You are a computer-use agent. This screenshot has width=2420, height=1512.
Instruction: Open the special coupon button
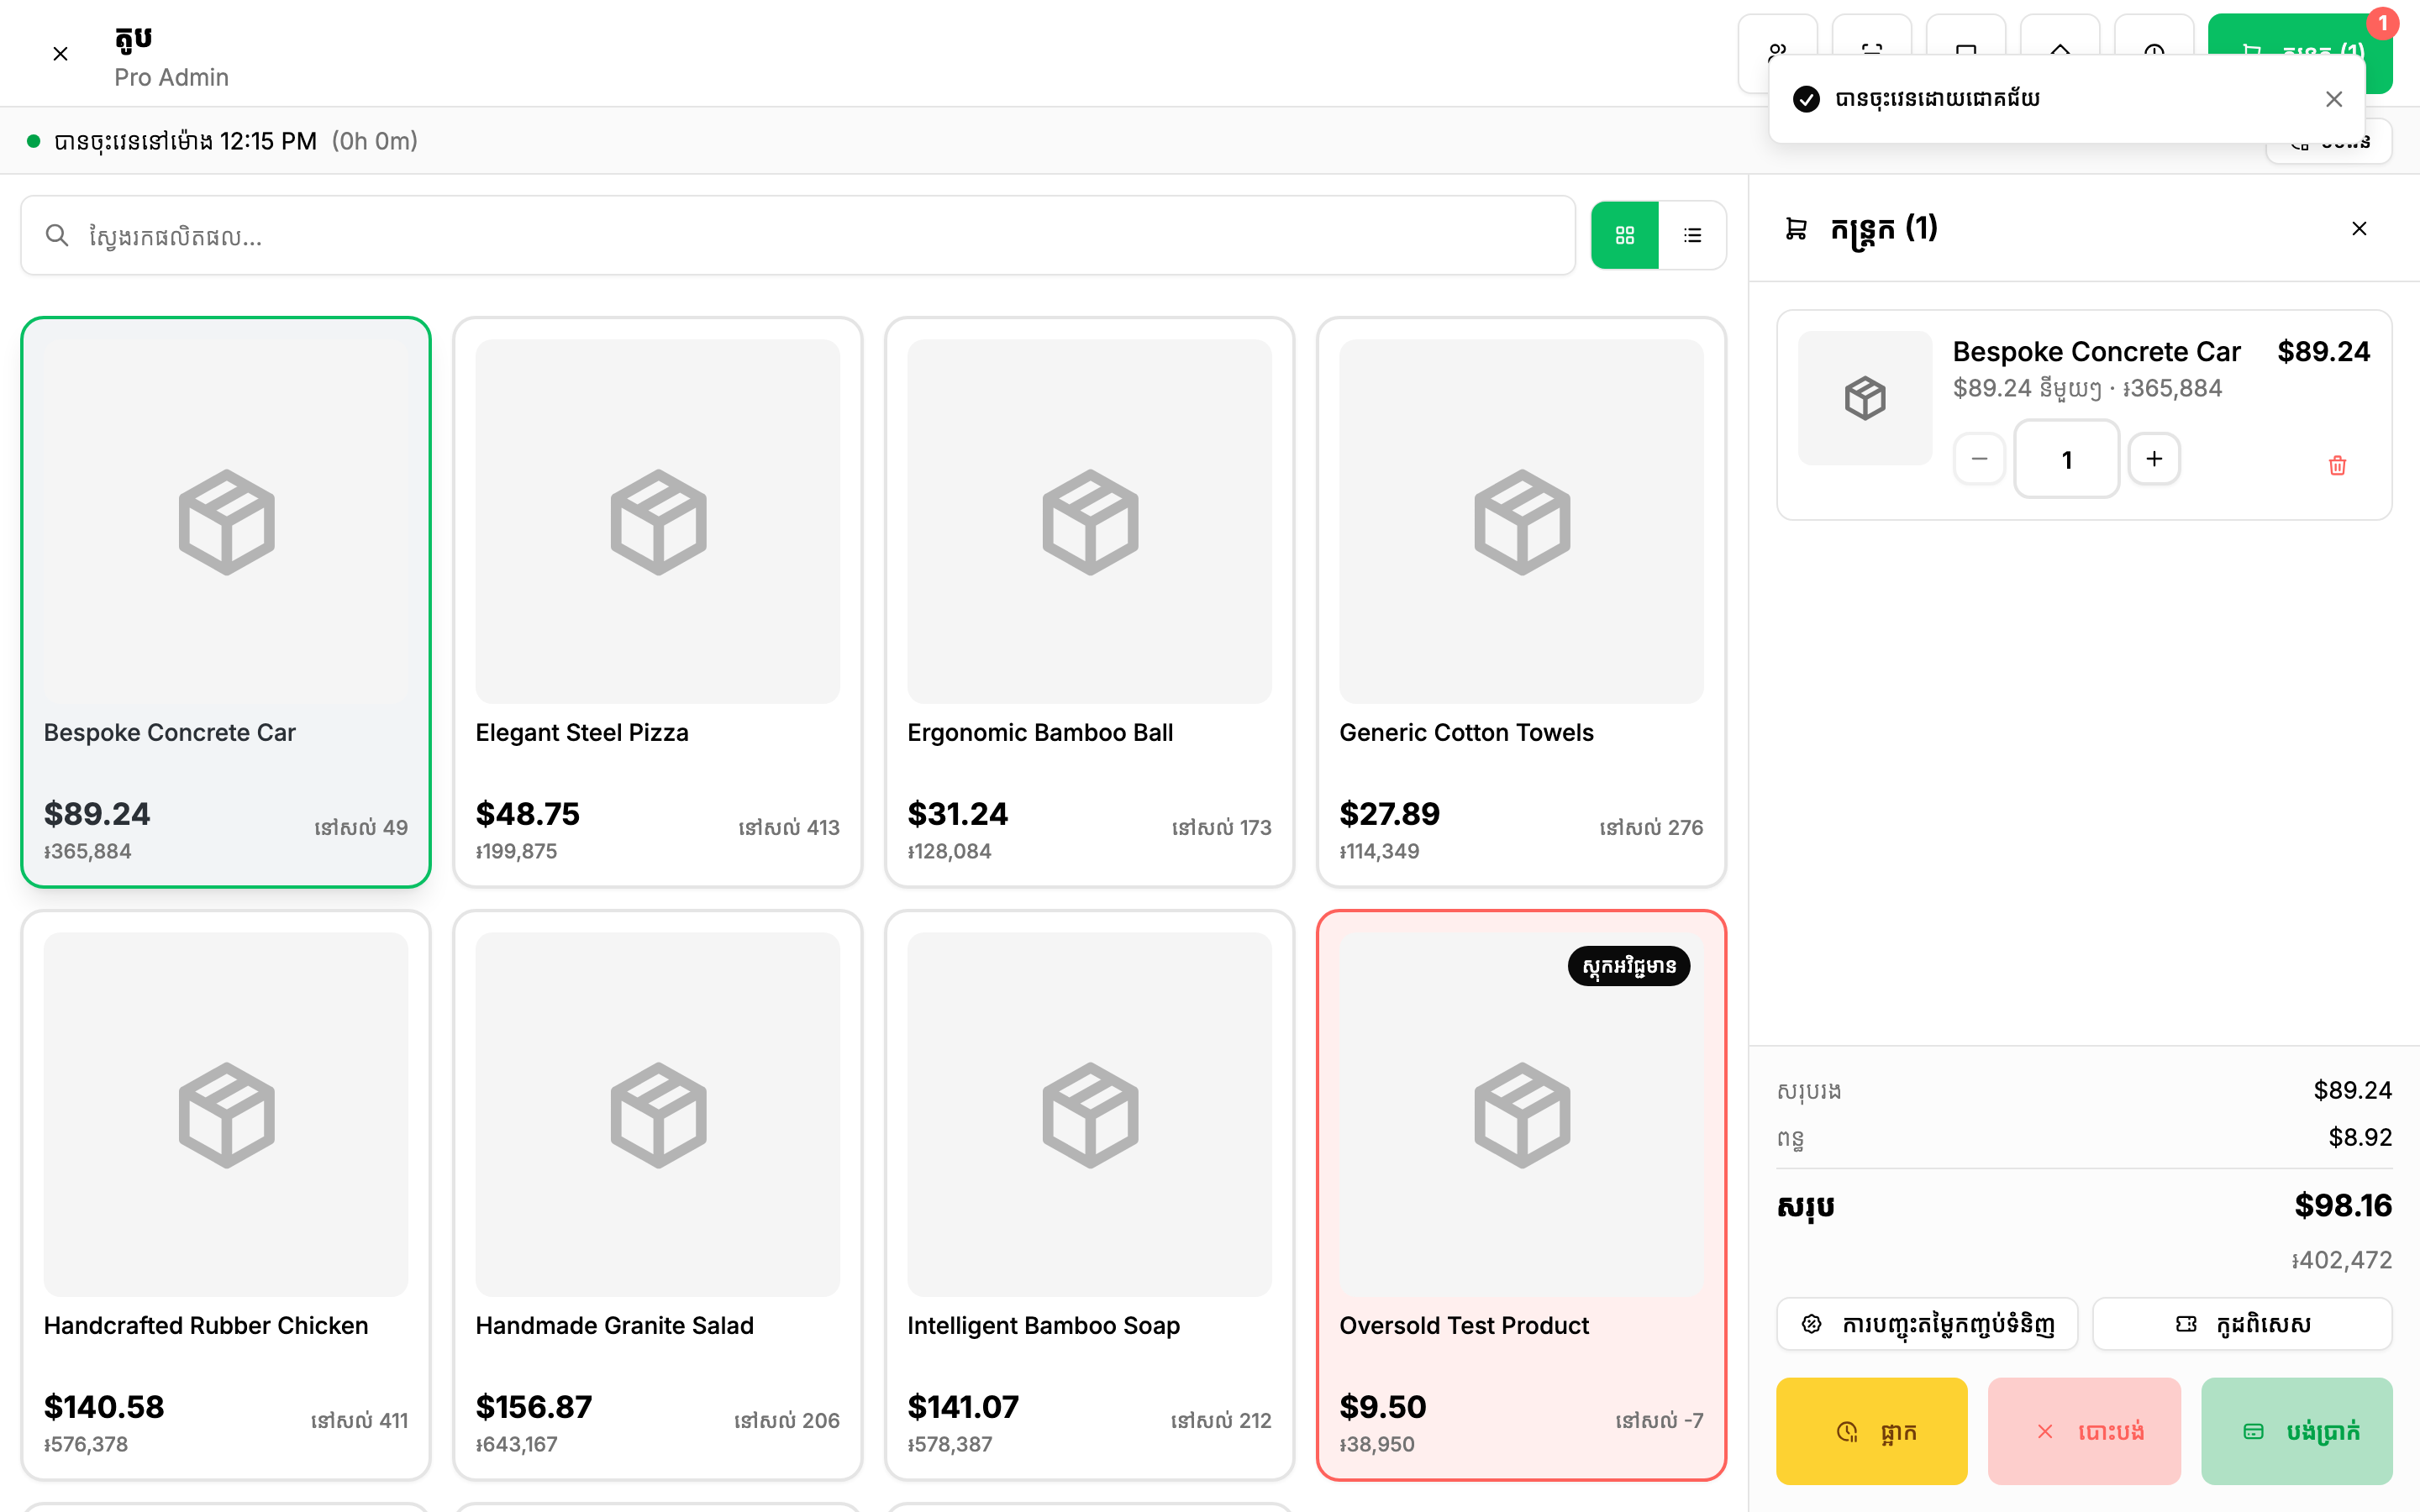(2242, 1324)
